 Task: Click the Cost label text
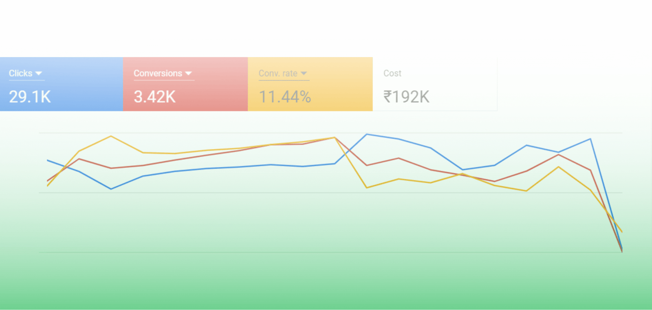[392, 73]
